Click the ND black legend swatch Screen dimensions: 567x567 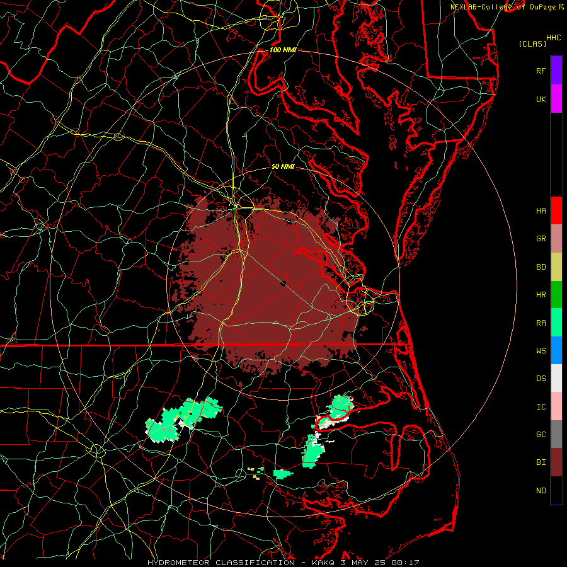click(556, 490)
